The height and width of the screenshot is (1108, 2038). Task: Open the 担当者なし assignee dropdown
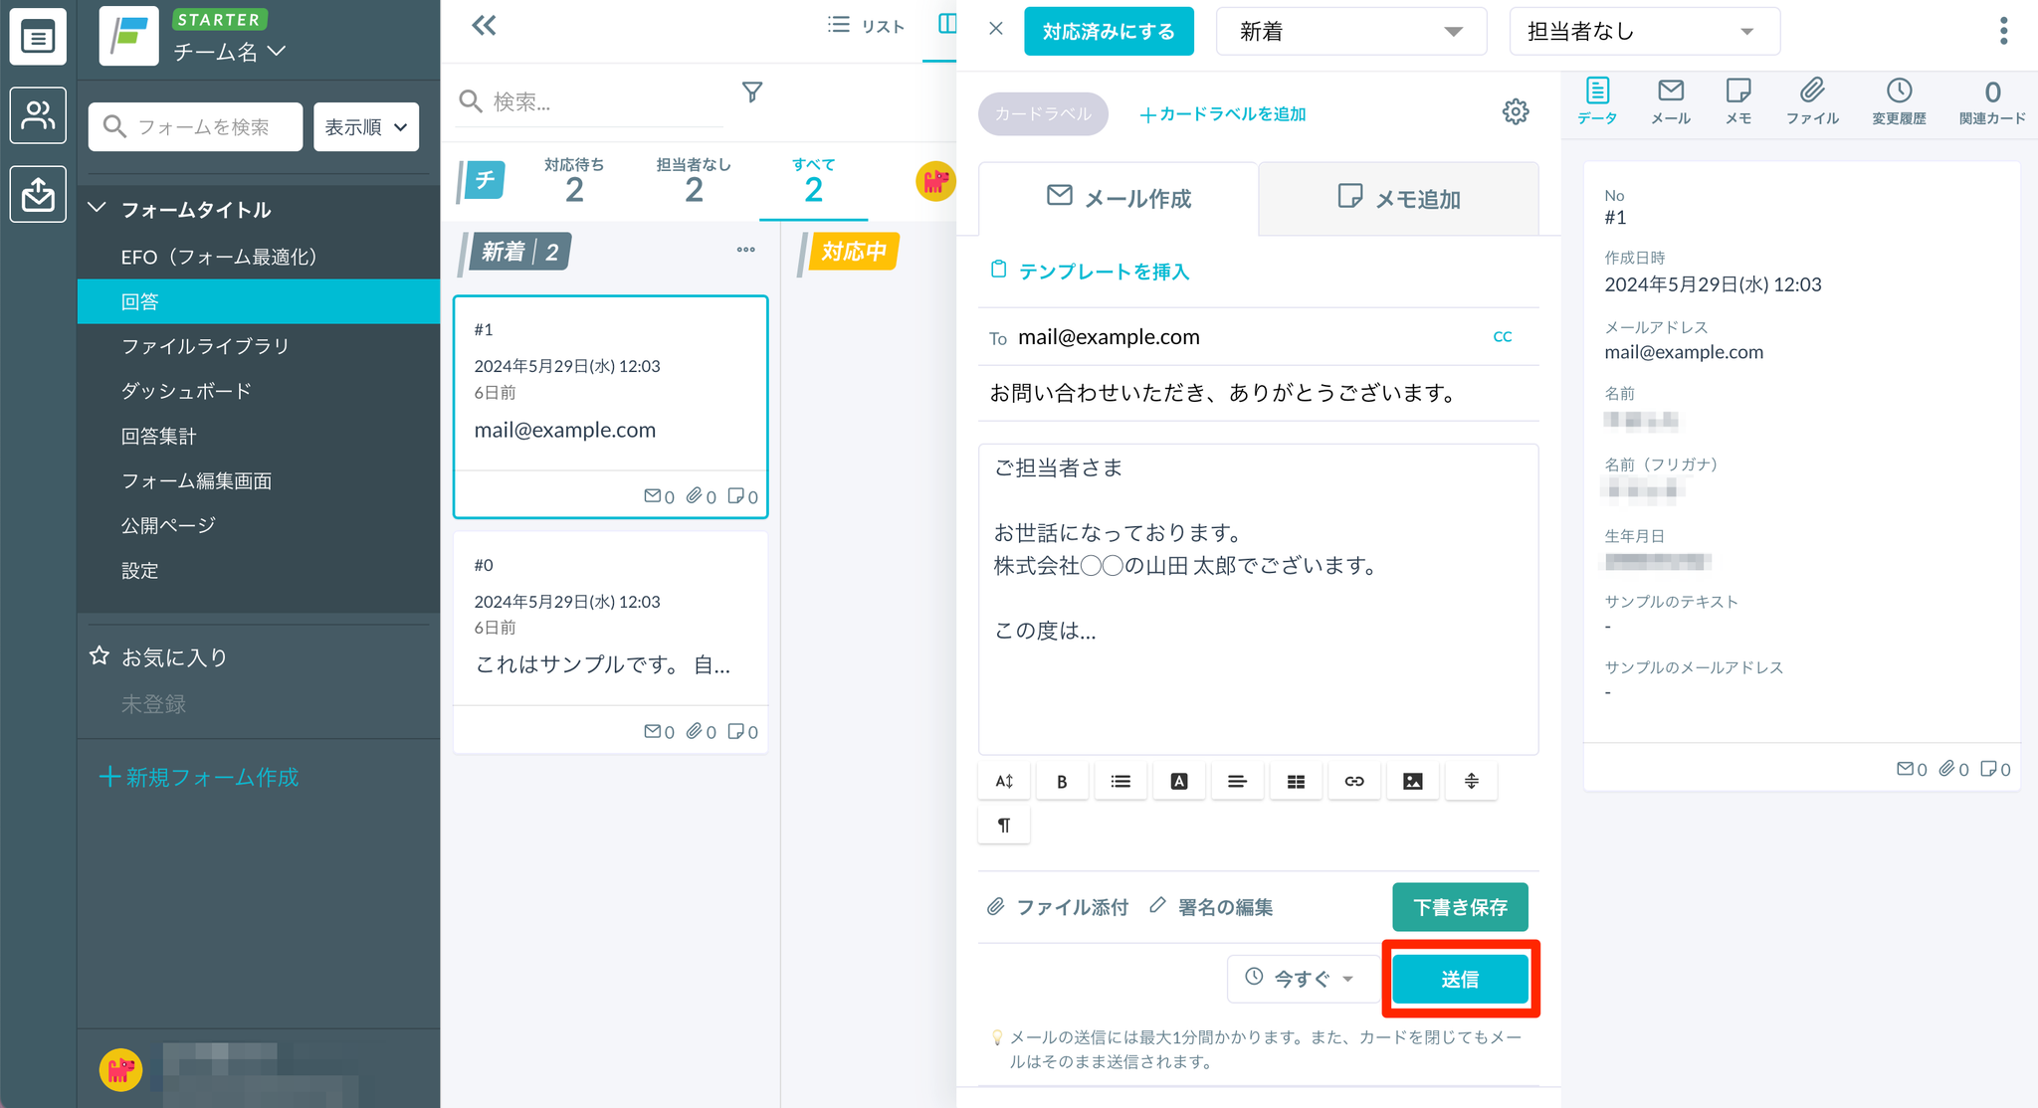(1643, 32)
